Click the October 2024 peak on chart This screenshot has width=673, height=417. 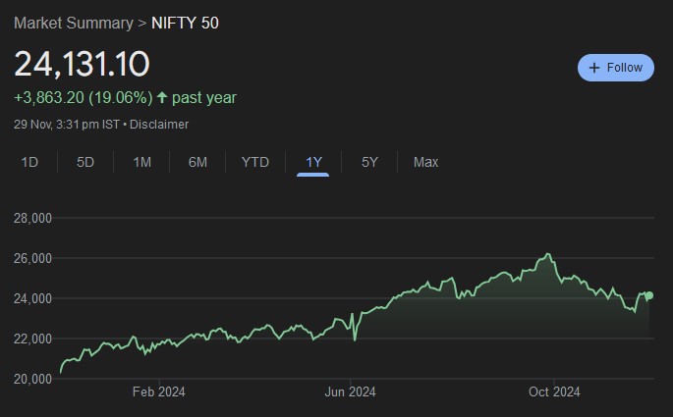[x=548, y=255]
